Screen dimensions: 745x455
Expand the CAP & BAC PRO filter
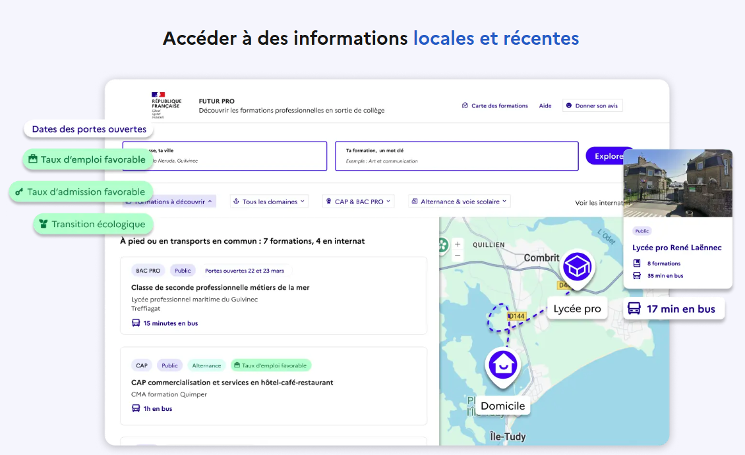click(x=358, y=201)
